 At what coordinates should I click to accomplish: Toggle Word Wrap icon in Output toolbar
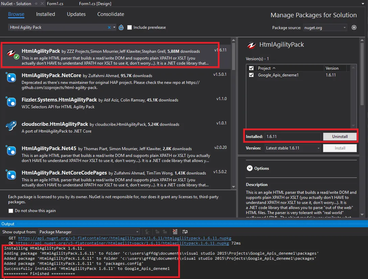pyautogui.click(x=185, y=232)
